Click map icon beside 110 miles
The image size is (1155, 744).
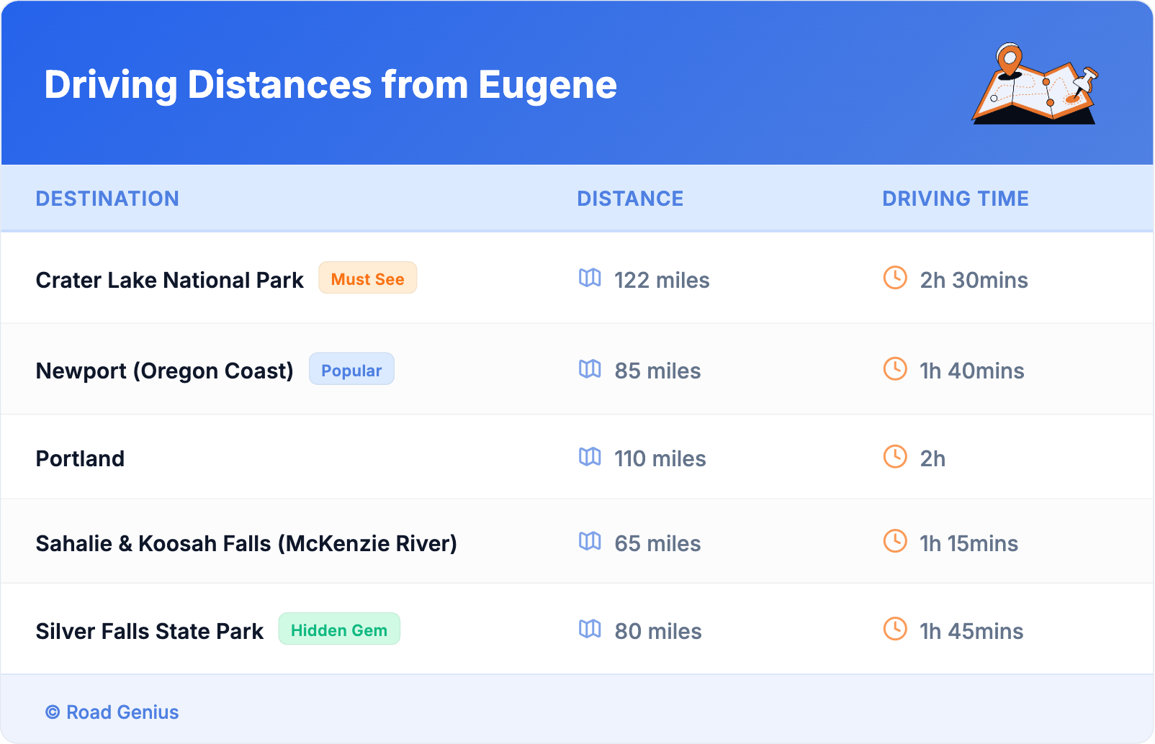pos(590,457)
